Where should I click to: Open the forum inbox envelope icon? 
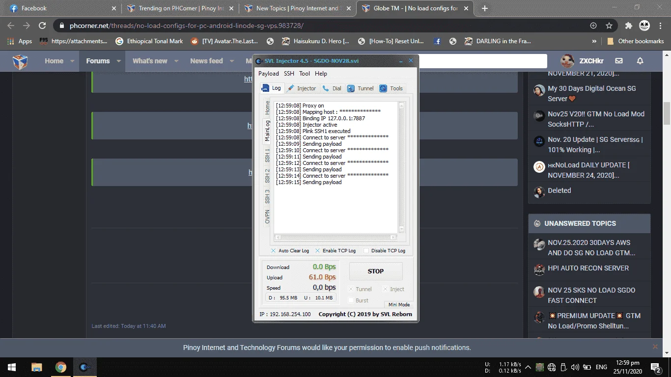pos(619,61)
